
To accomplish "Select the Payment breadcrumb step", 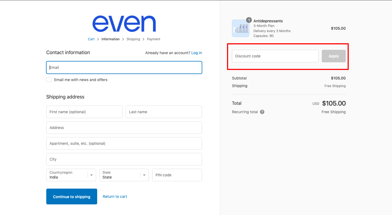I will click(x=154, y=39).
